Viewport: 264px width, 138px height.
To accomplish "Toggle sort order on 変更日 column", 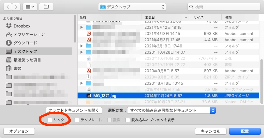I will pyautogui.click(x=166, y=17).
